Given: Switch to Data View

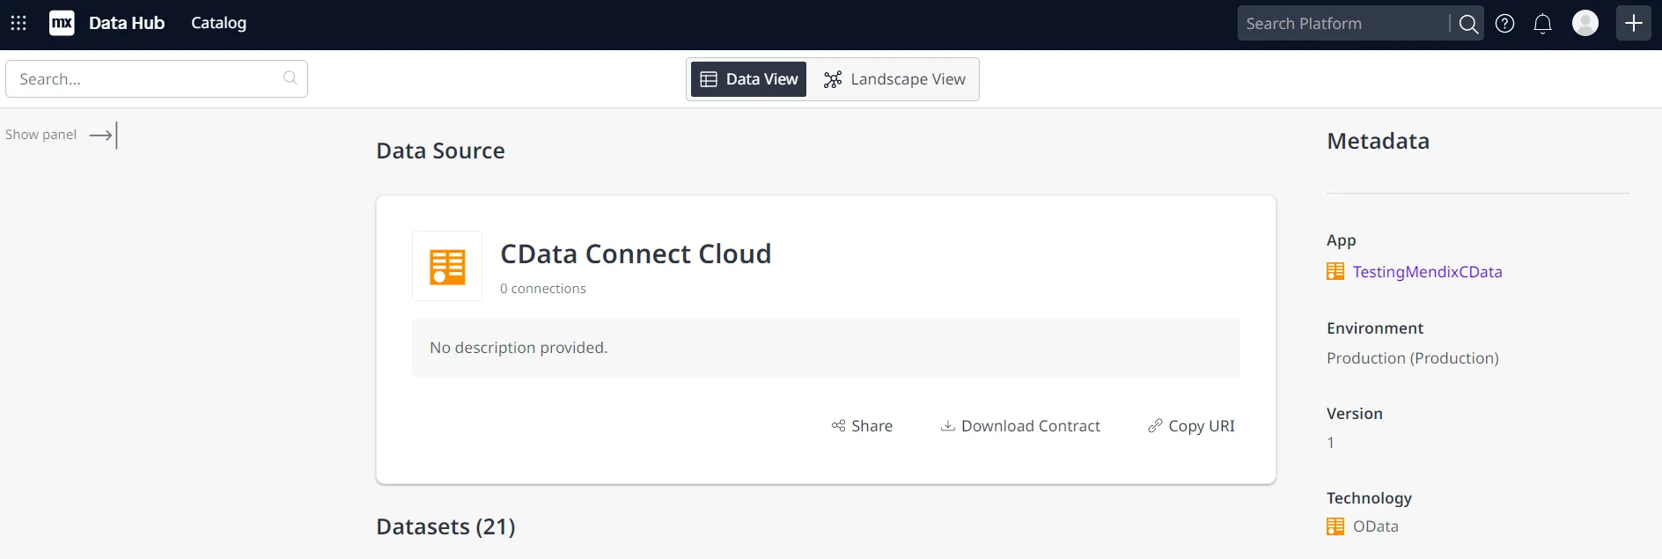Looking at the screenshot, I should (x=748, y=79).
